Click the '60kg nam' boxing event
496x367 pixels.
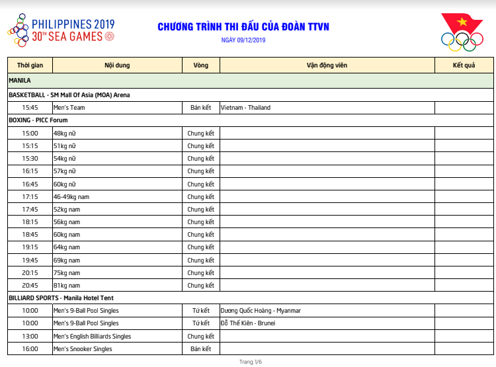coord(117,235)
